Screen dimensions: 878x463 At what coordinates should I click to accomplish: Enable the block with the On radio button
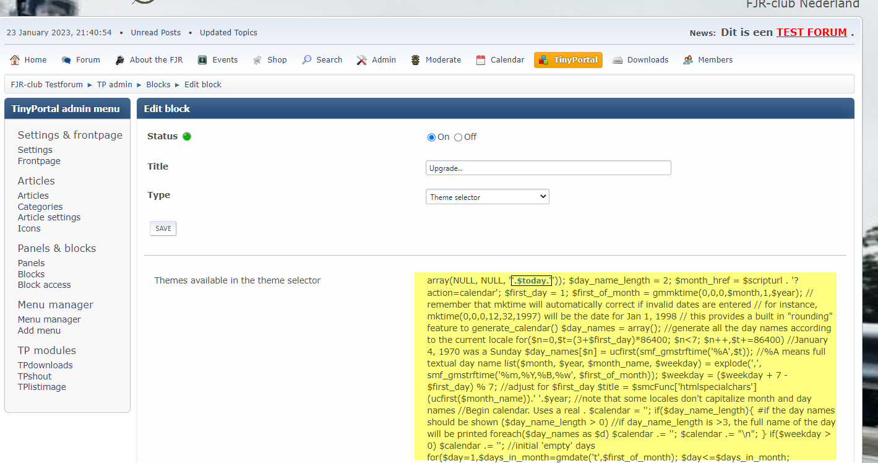431,137
